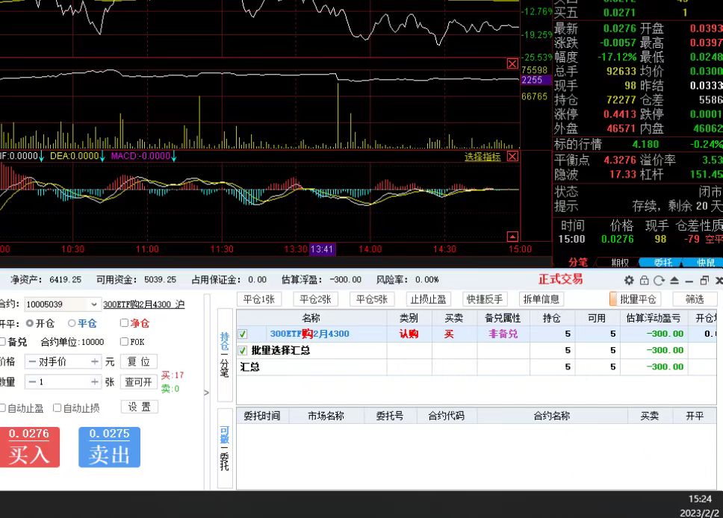Click blue 卖出 0.0275 button
The height and width of the screenshot is (518, 723).
pos(109,447)
